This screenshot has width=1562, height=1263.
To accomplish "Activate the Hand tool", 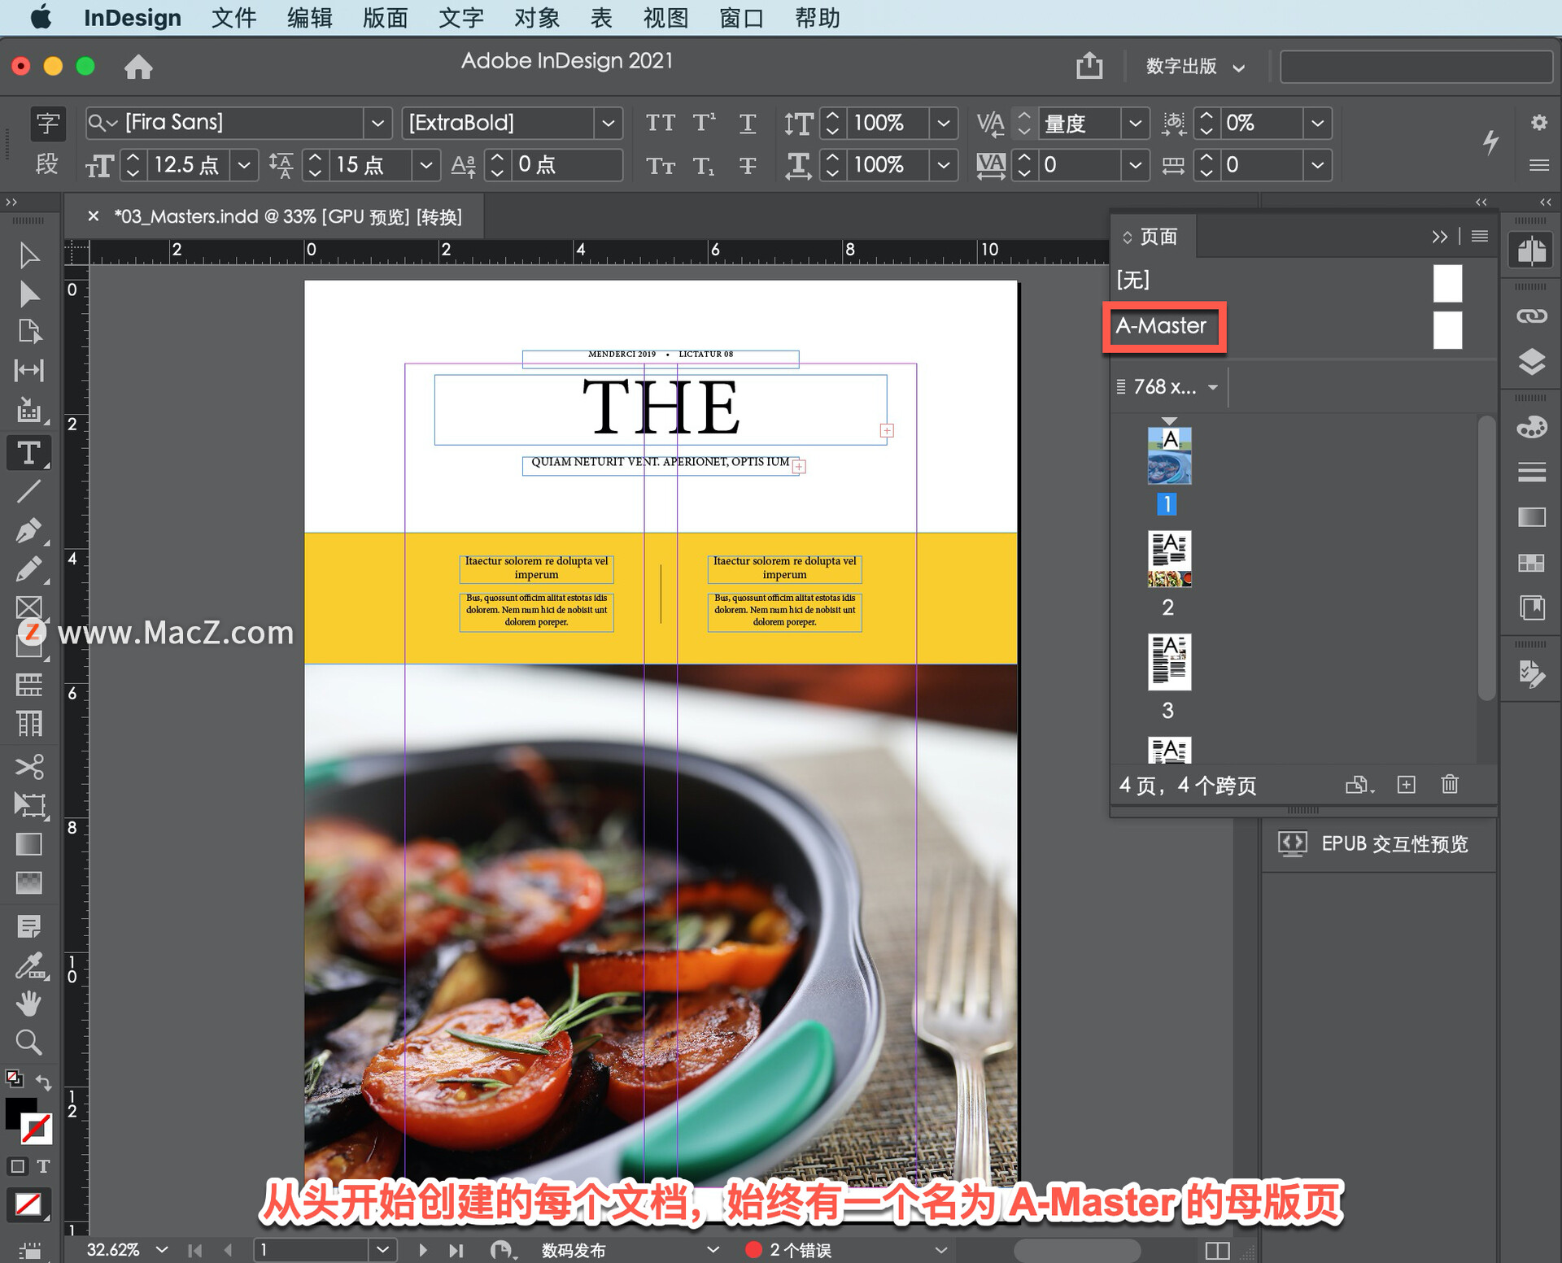I will [29, 1004].
